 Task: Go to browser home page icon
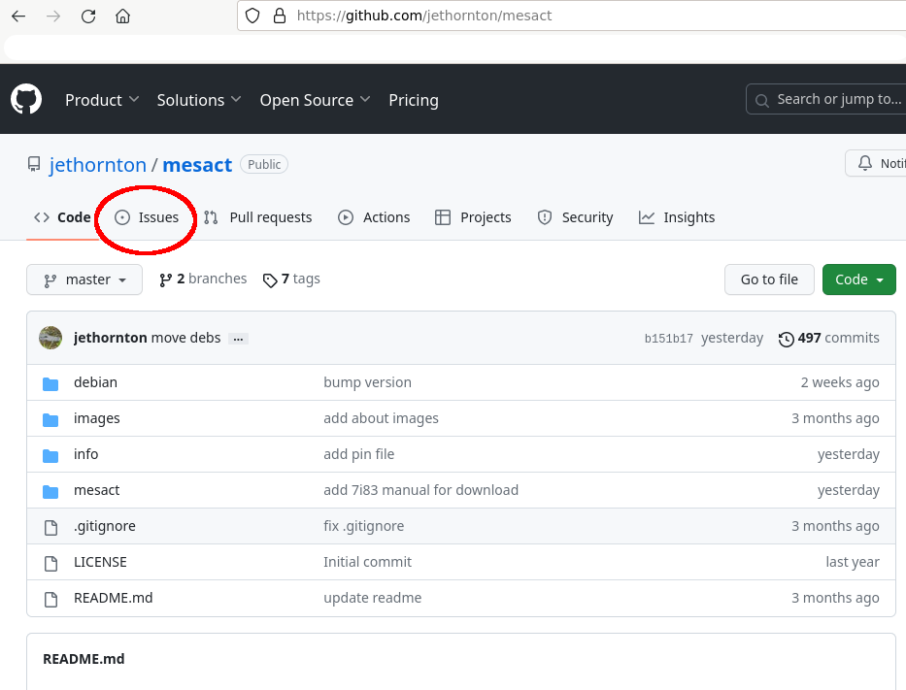(122, 16)
